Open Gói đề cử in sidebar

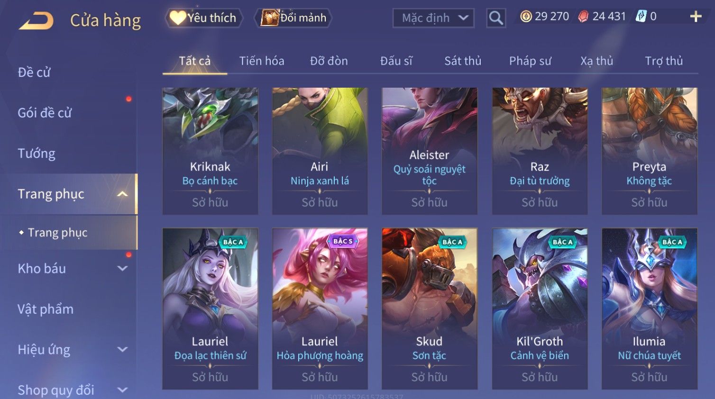coord(45,113)
